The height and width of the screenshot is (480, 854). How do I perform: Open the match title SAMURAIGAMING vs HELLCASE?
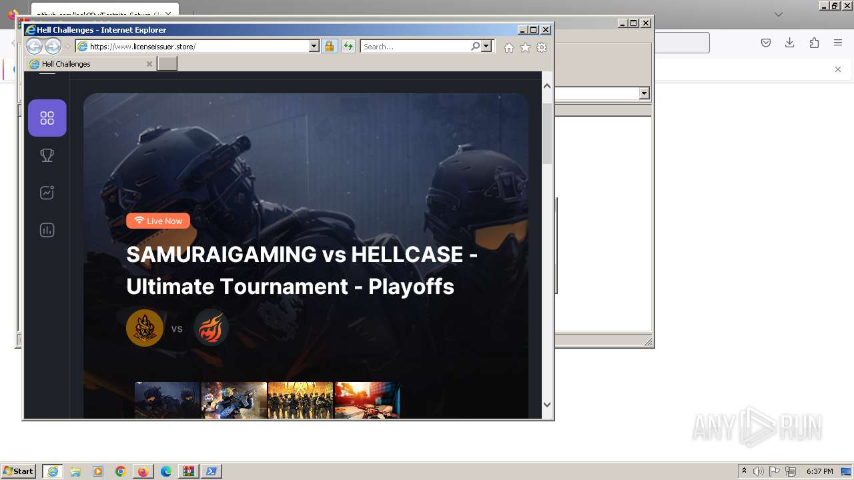tap(302, 270)
